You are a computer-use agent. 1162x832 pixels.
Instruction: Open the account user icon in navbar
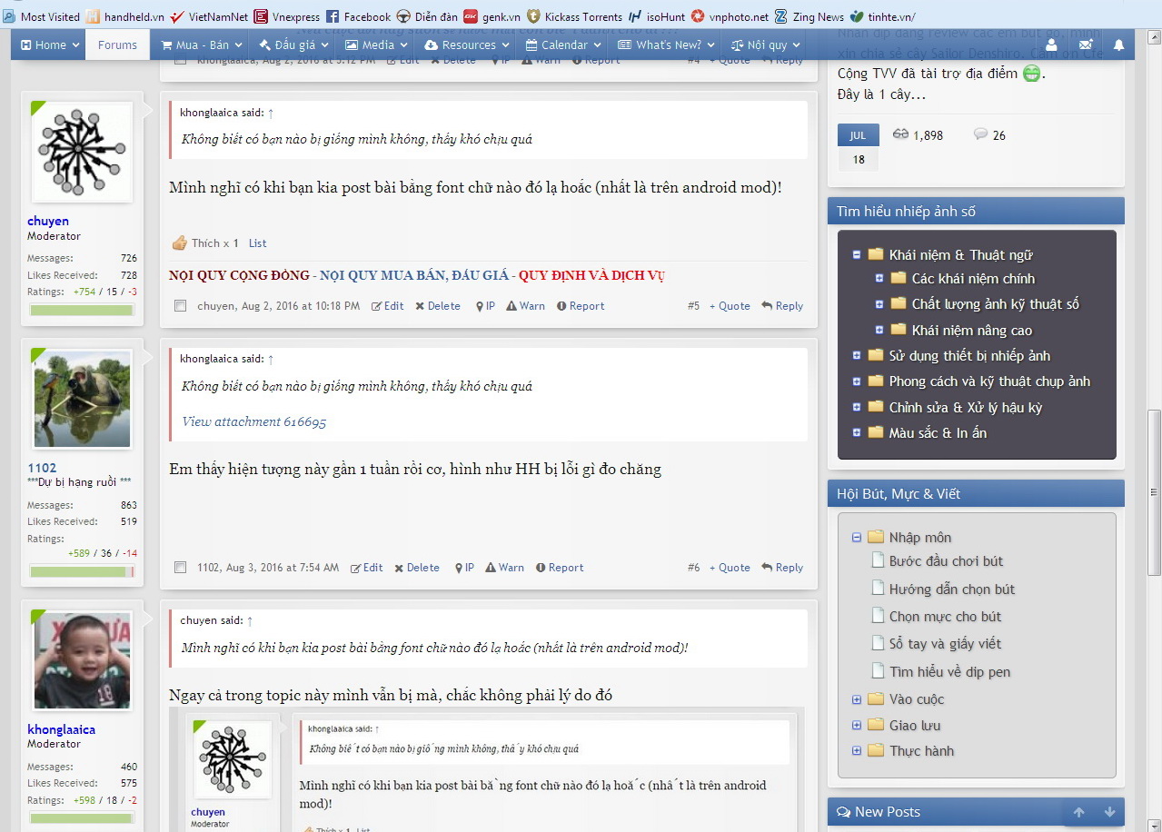pyautogui.click(x=1051, y=45)
